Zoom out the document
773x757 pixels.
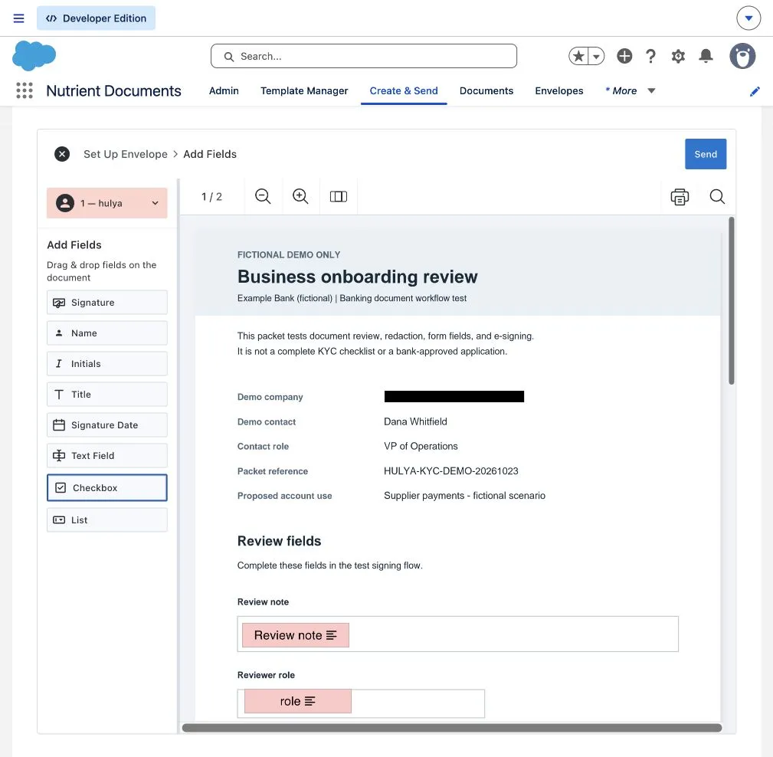point(263,196)
